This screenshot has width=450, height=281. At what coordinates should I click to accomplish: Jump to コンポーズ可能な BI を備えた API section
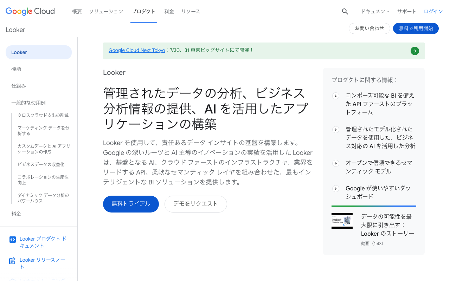[x=380, y=104]
